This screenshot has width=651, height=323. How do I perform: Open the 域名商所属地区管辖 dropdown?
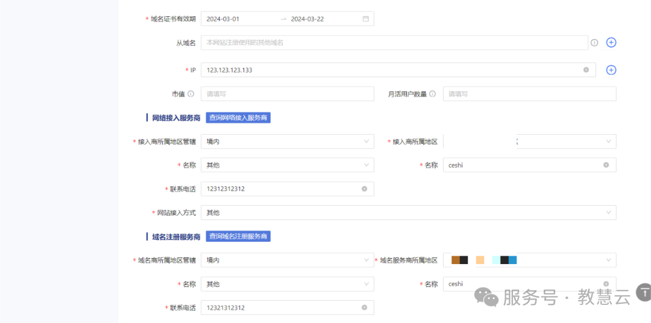coord(287,260)
